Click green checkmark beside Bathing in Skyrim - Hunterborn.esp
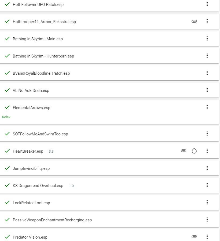Image resolution: width=220 pixels, height=241 pixels. coord(7,56)
